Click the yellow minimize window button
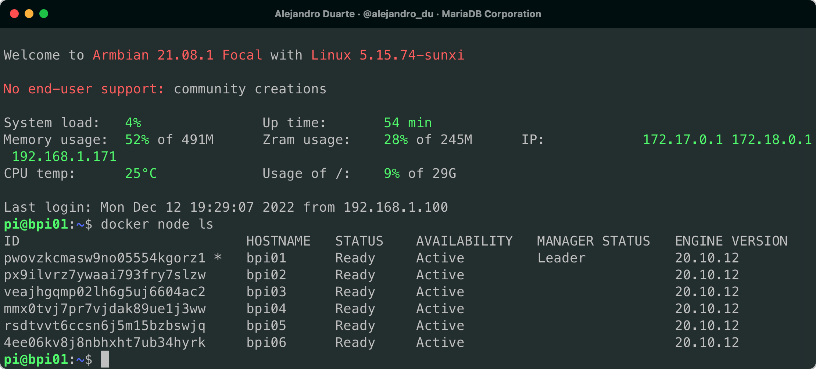The image size is (816, 369). coord(29,14)
